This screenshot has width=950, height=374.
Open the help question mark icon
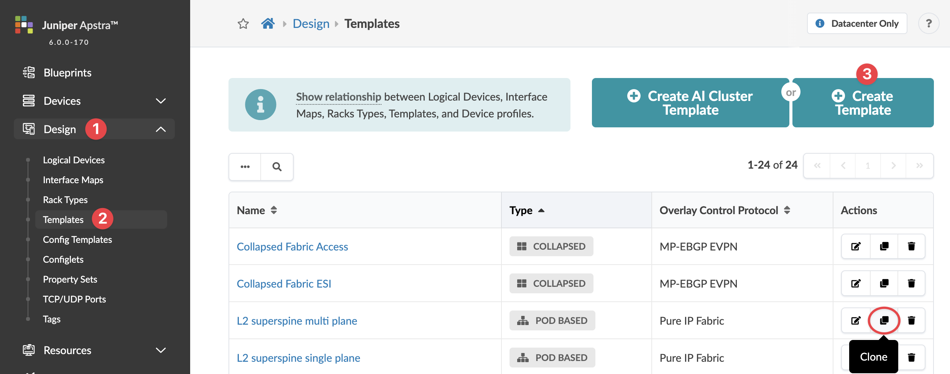pyautogui.click(x=929, y=24)
